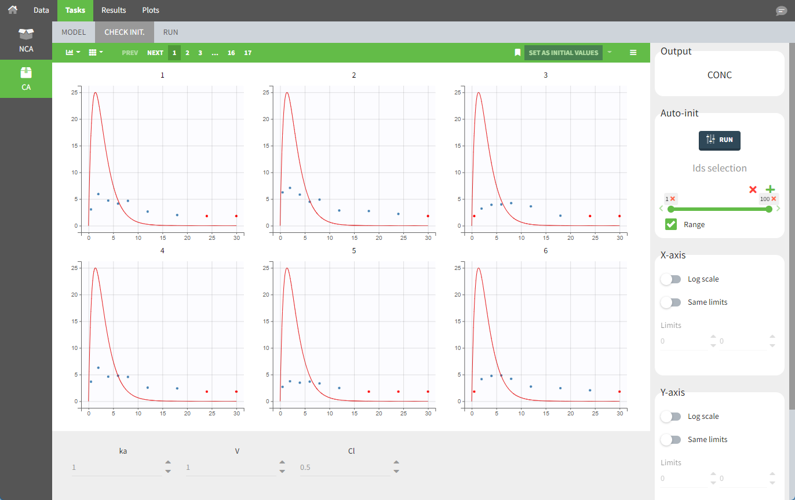Open the MODEL sub-tab
This screenshot has width=795, height=500.
click(x=74, y=32)
